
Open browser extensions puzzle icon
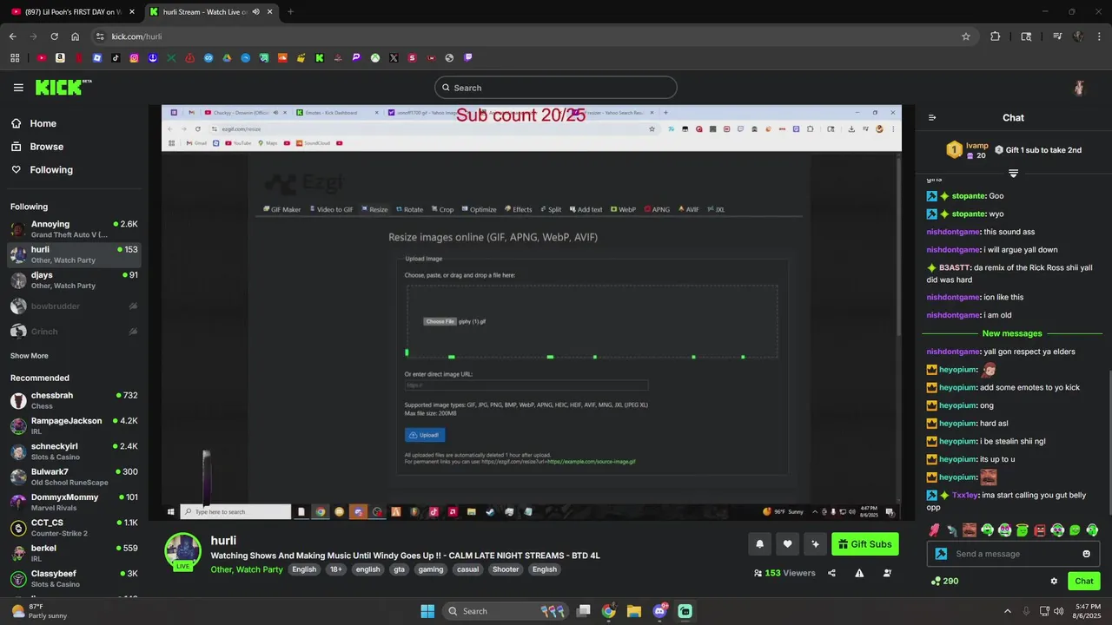996,36
